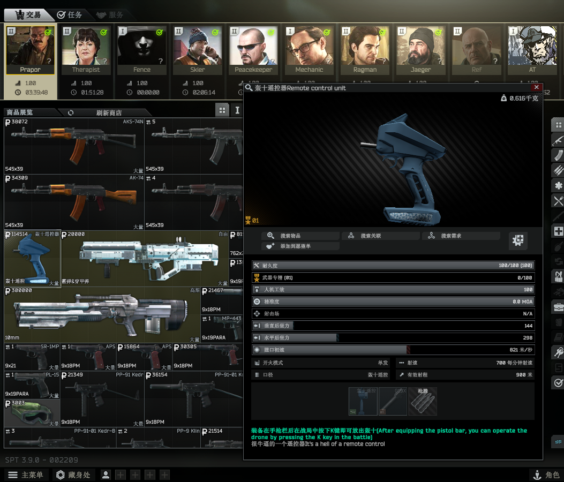Viewport: 564px width, 482px height.
Task: Click the refresh arrow icon beside 刷新商店
Action: (71, 112)
